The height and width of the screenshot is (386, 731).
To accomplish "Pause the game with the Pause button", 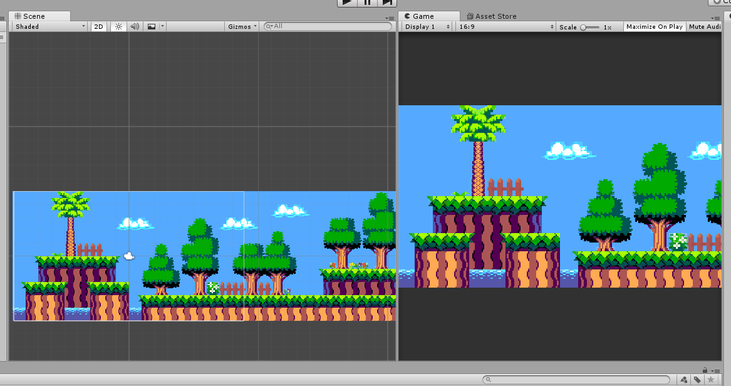I will (367, 3).
